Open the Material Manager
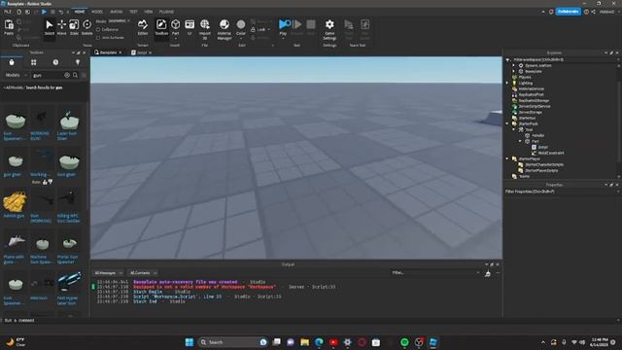This screenshot has height=350, width=622. click(x=225, y=29)
